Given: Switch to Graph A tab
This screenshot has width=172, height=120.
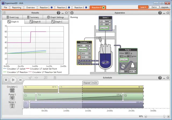Looking at the screenshot, I should [x=13, y=22].
